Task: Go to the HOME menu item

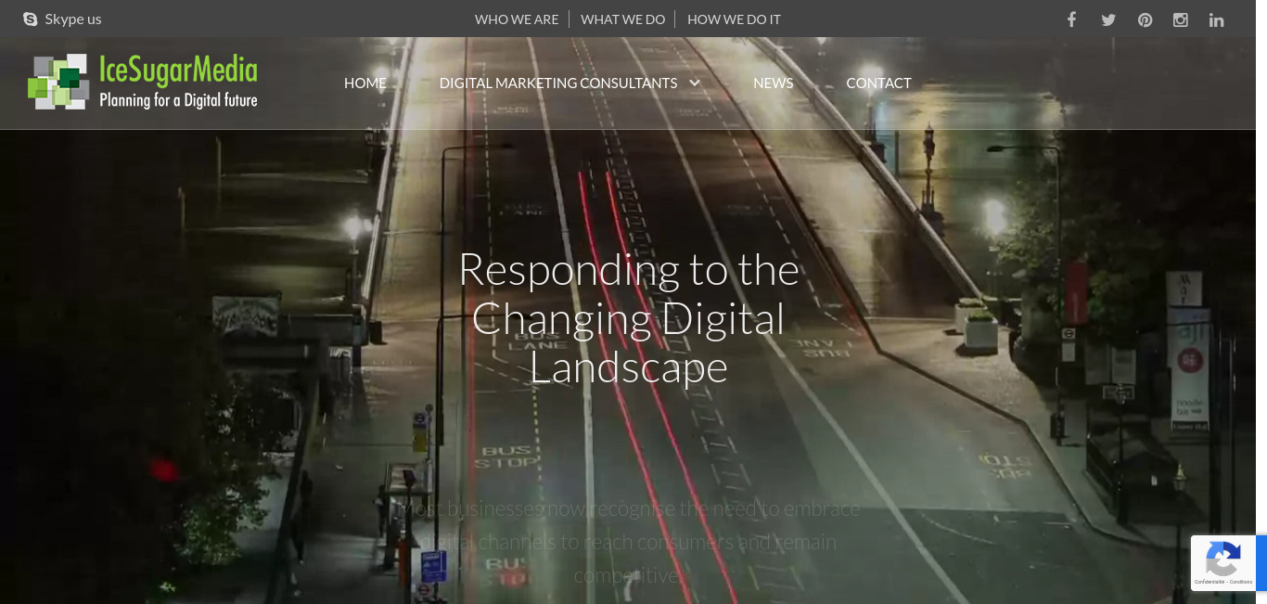Action: 365,84
